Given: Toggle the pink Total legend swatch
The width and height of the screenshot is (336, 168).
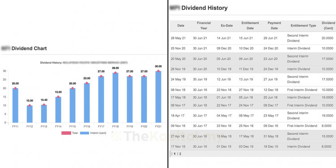Looking at the screenshot, I should (66, 133).
